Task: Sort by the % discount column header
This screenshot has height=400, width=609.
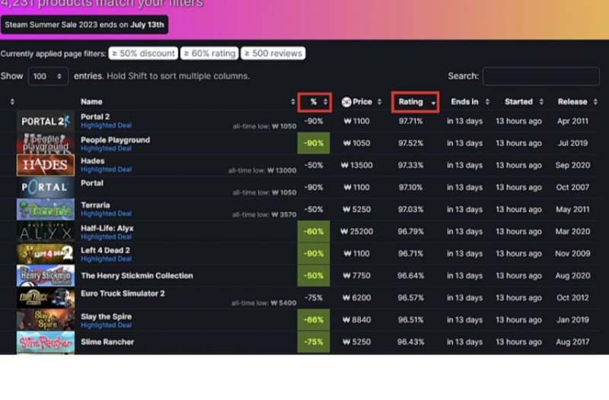Action: [x=314, y=102]
